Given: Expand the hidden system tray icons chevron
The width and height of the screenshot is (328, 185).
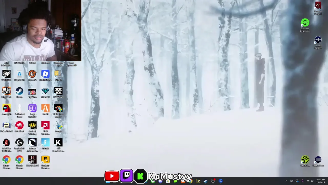Looking at the screenshot, I should pyautogui.click(x=286, y=181).
